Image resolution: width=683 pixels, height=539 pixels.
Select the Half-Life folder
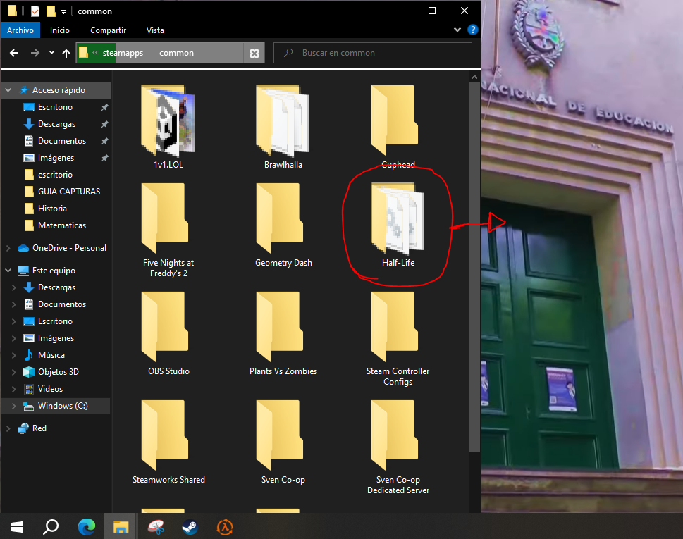point(398,225)
